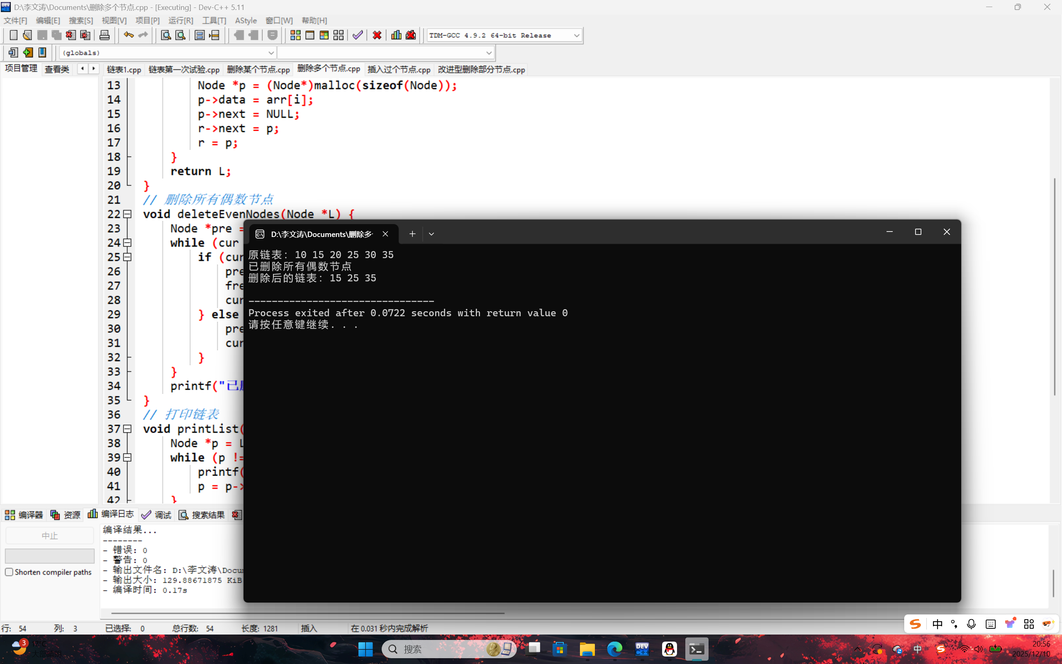Screen dimensions: 1062x664
Task: Collapse the deleteEvenNodes function fold at line 22
Action: [127, 214]
